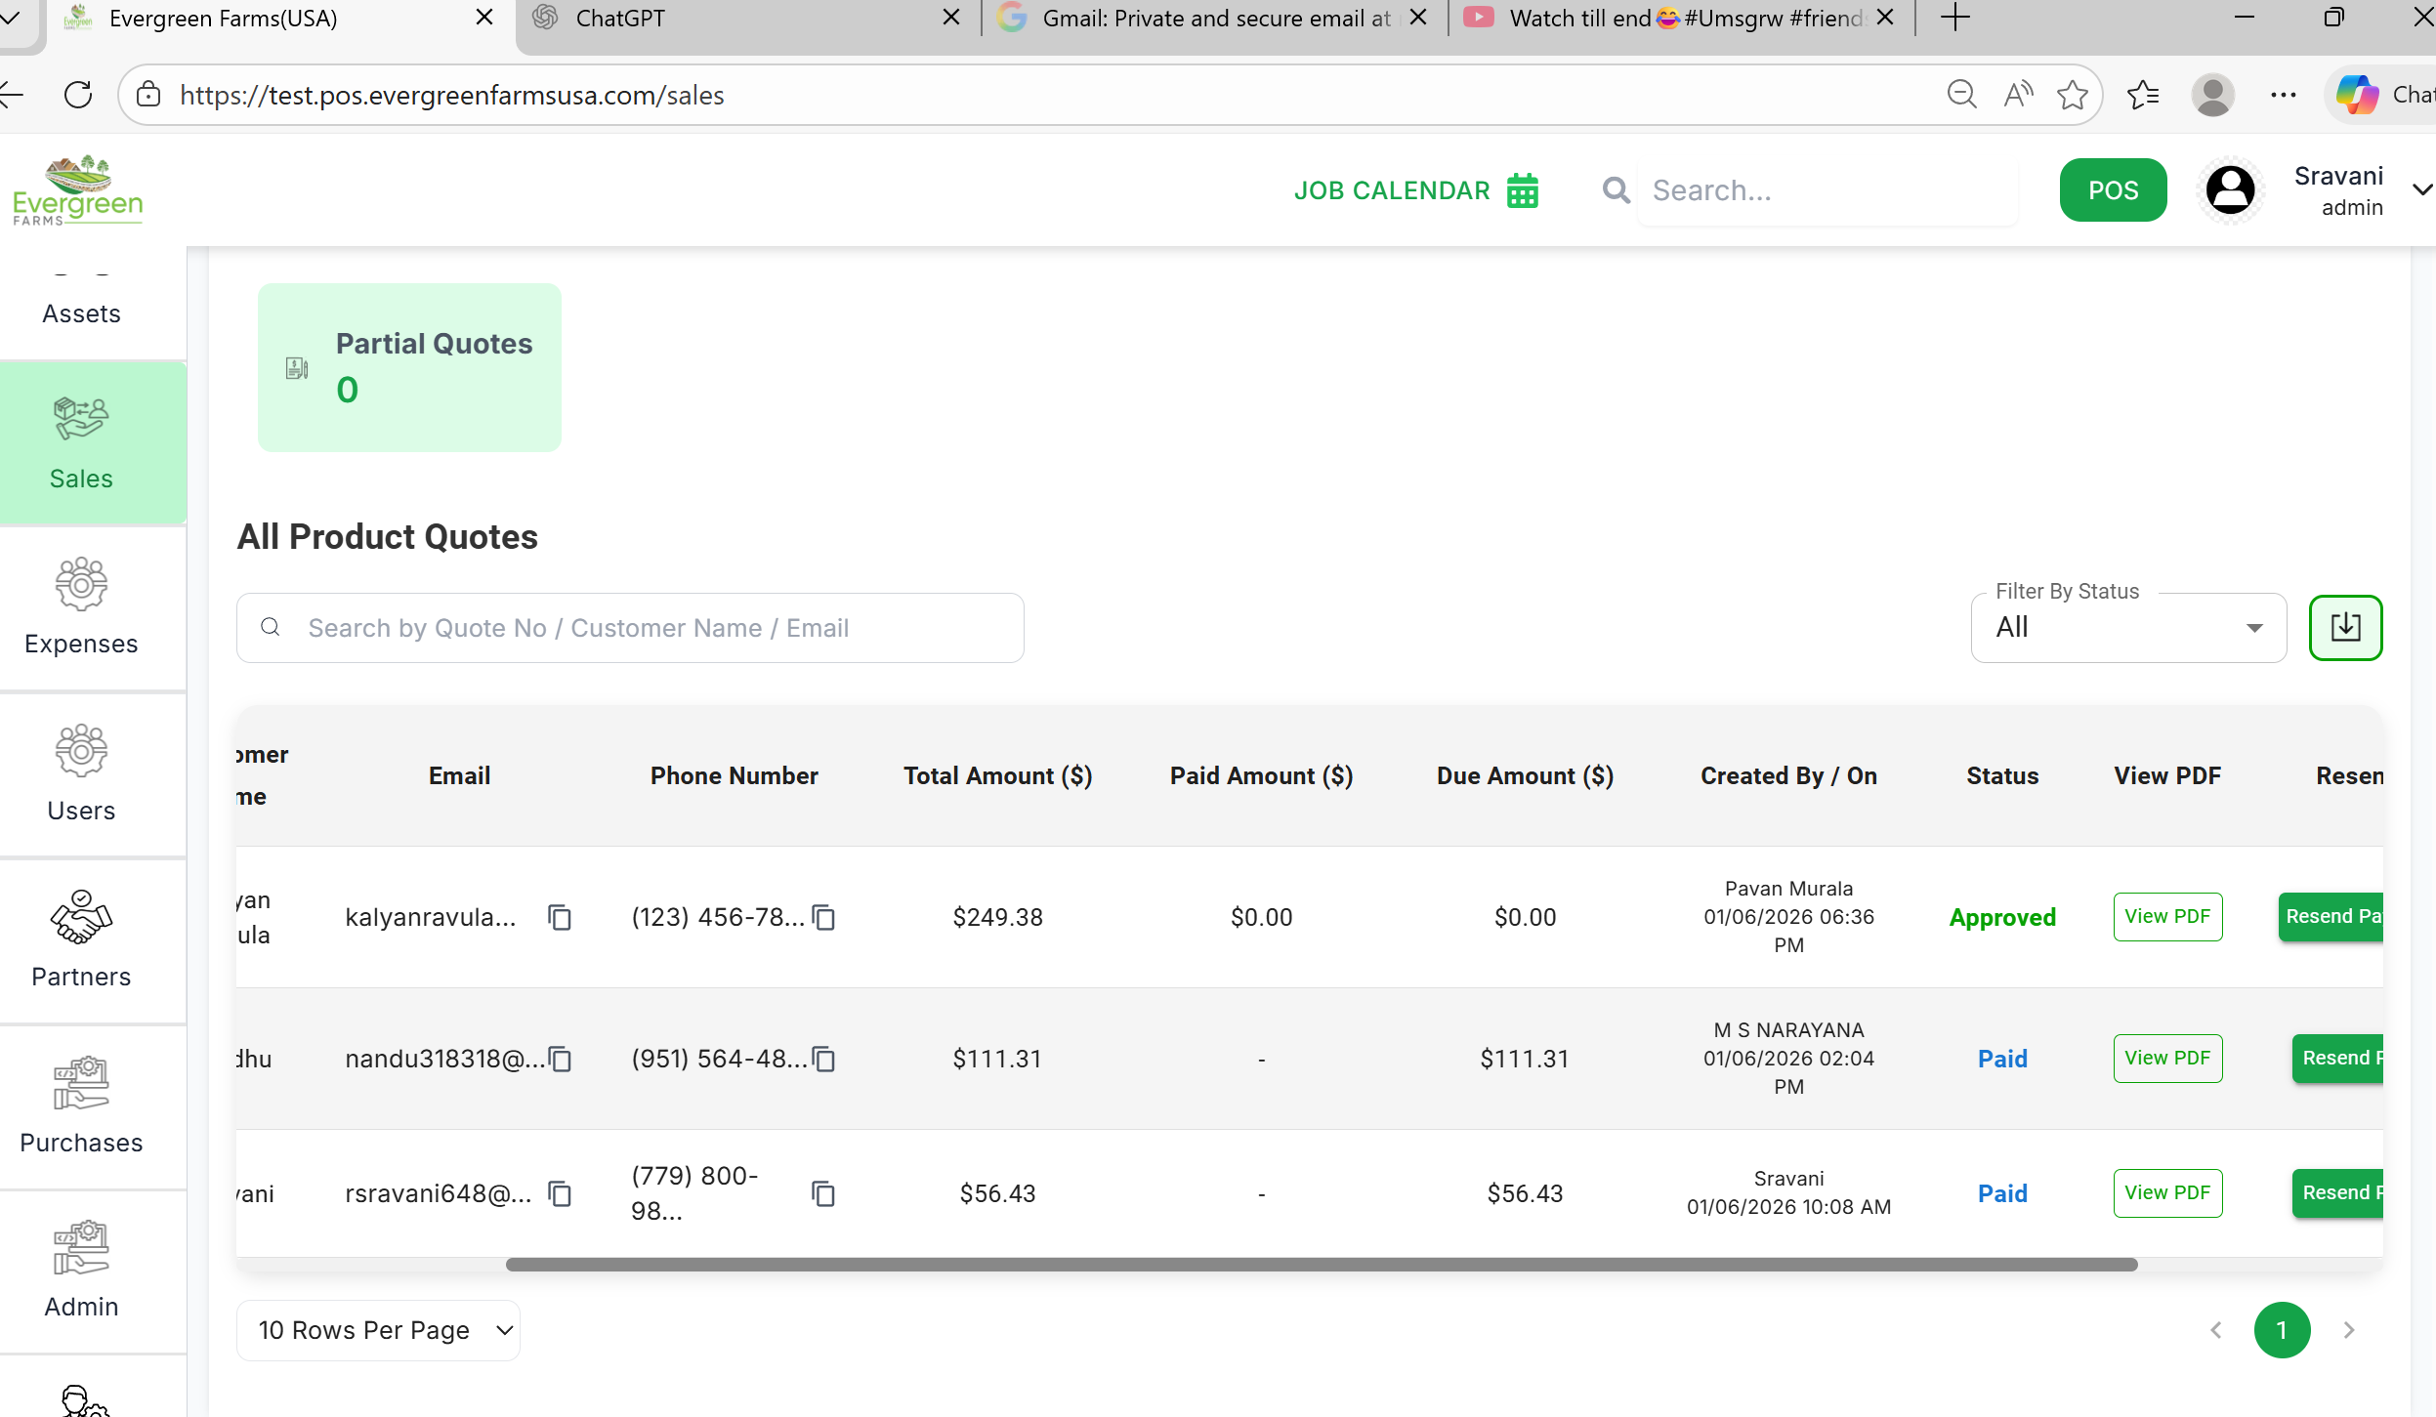Click the Job Calendar icon

point(1522,190)
